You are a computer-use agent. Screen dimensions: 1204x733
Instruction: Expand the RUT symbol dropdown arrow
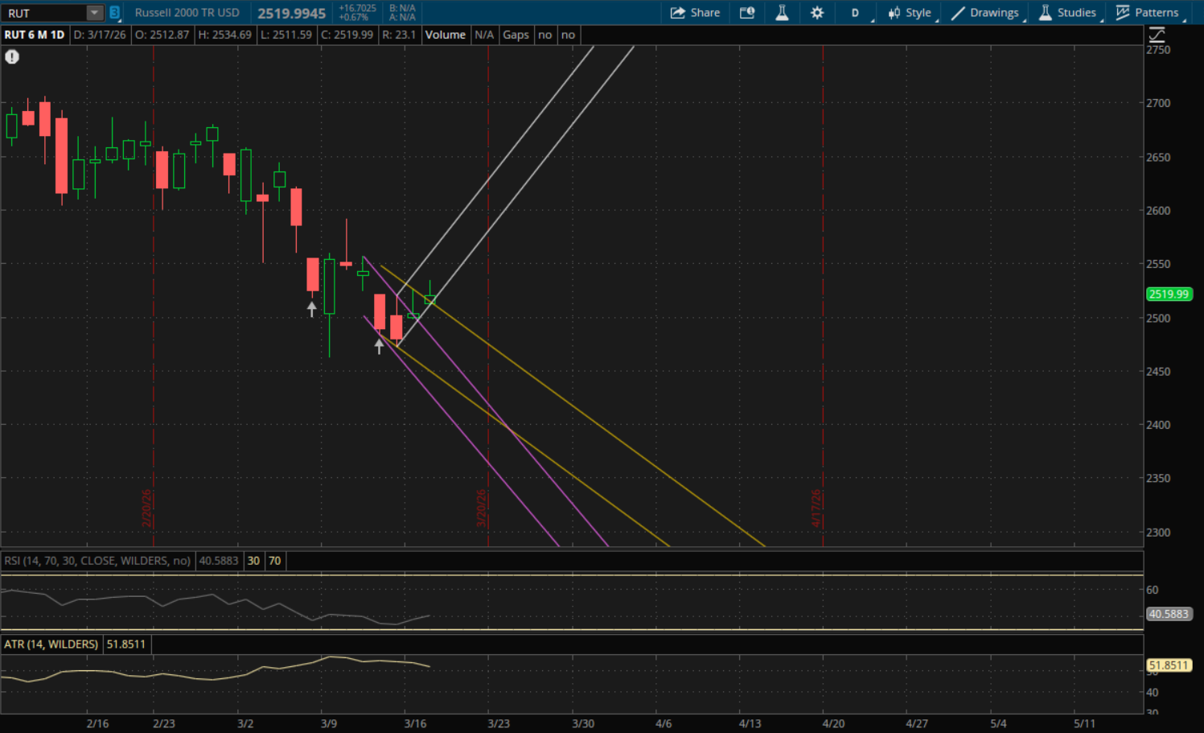coord(95,13)
